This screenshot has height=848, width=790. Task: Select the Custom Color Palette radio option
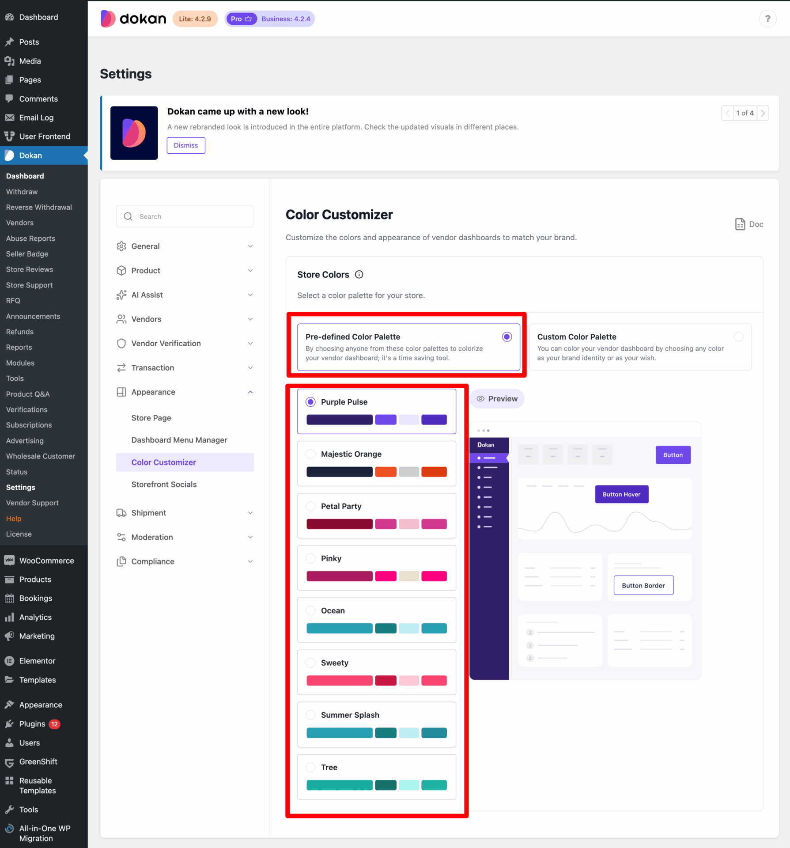738,337
